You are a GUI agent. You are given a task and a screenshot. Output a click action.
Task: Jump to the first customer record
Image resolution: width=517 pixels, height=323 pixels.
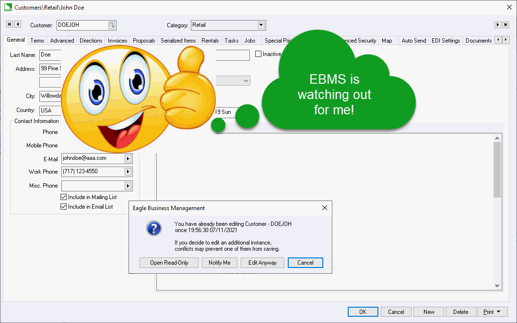pos(9,24)
